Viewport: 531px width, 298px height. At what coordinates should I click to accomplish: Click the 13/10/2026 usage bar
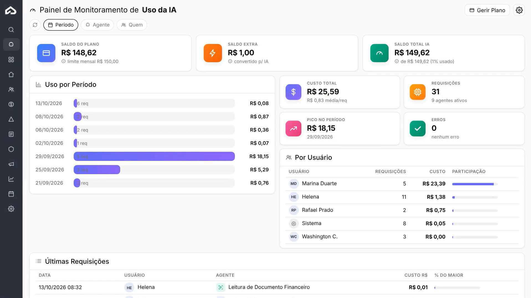154,103
